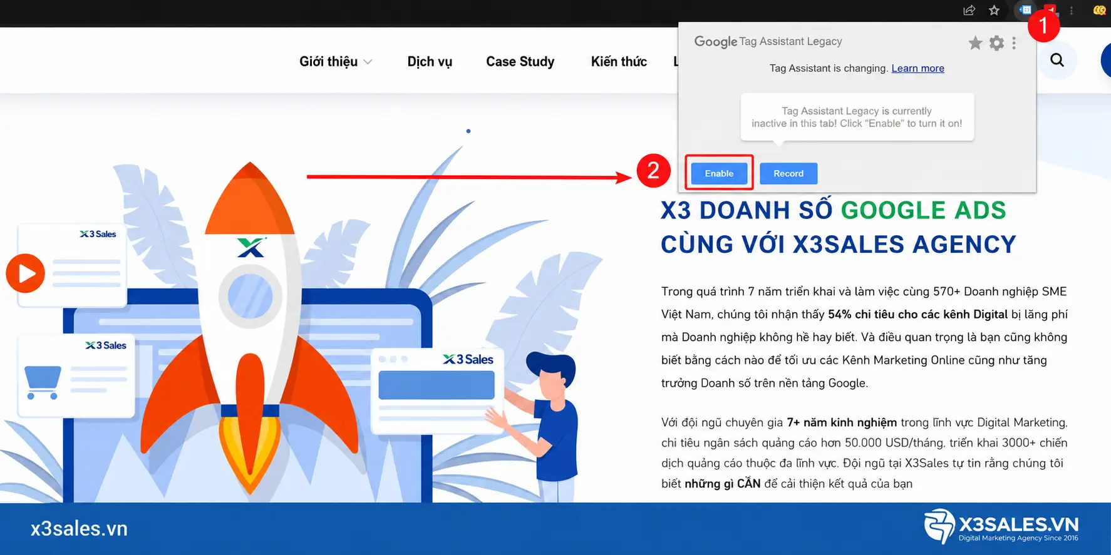Open the Dịch vụ menu item

(x=430, y=61)
